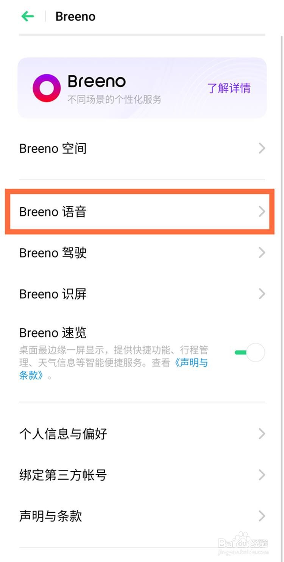The width and height of the screenshot is (284, 562).
Task: Click arrow icon beside 个人信息与偏好
Action: [x=262, y=434]
